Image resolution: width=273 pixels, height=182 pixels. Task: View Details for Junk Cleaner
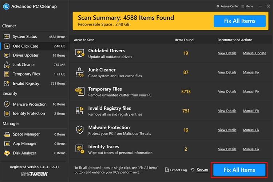(227, 72)
